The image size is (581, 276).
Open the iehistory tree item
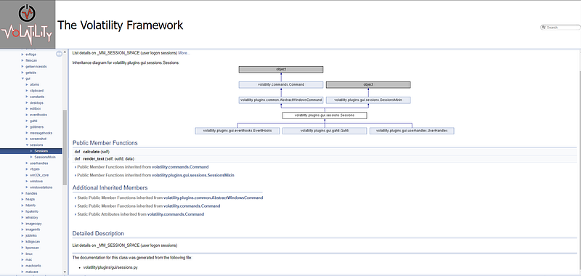32,217
